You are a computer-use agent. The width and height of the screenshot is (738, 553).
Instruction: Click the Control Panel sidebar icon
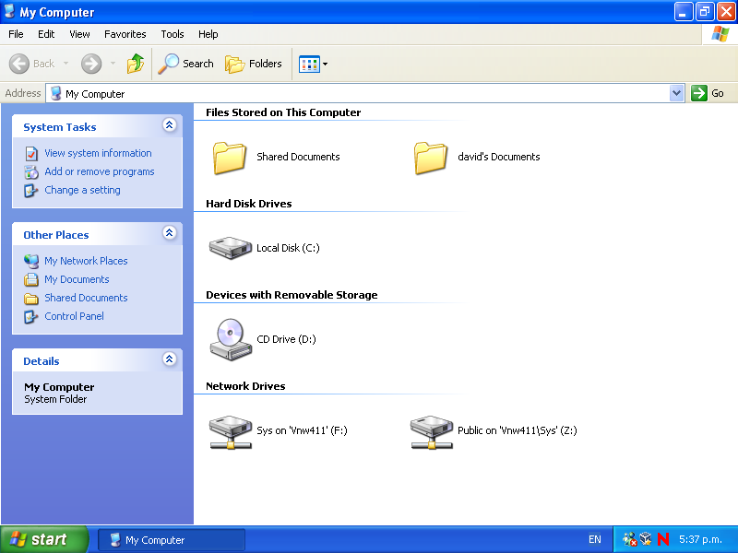click(x=31, y=316)
